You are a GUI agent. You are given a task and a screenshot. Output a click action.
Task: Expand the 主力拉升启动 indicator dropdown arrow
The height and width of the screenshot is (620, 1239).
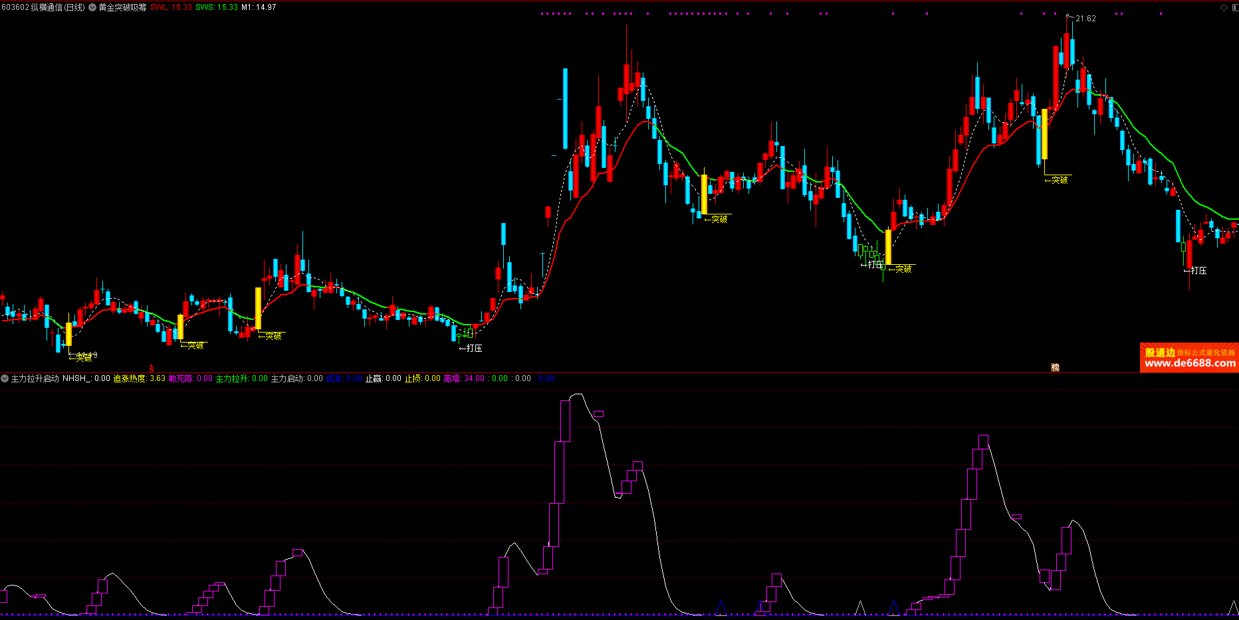click(5, 378)
